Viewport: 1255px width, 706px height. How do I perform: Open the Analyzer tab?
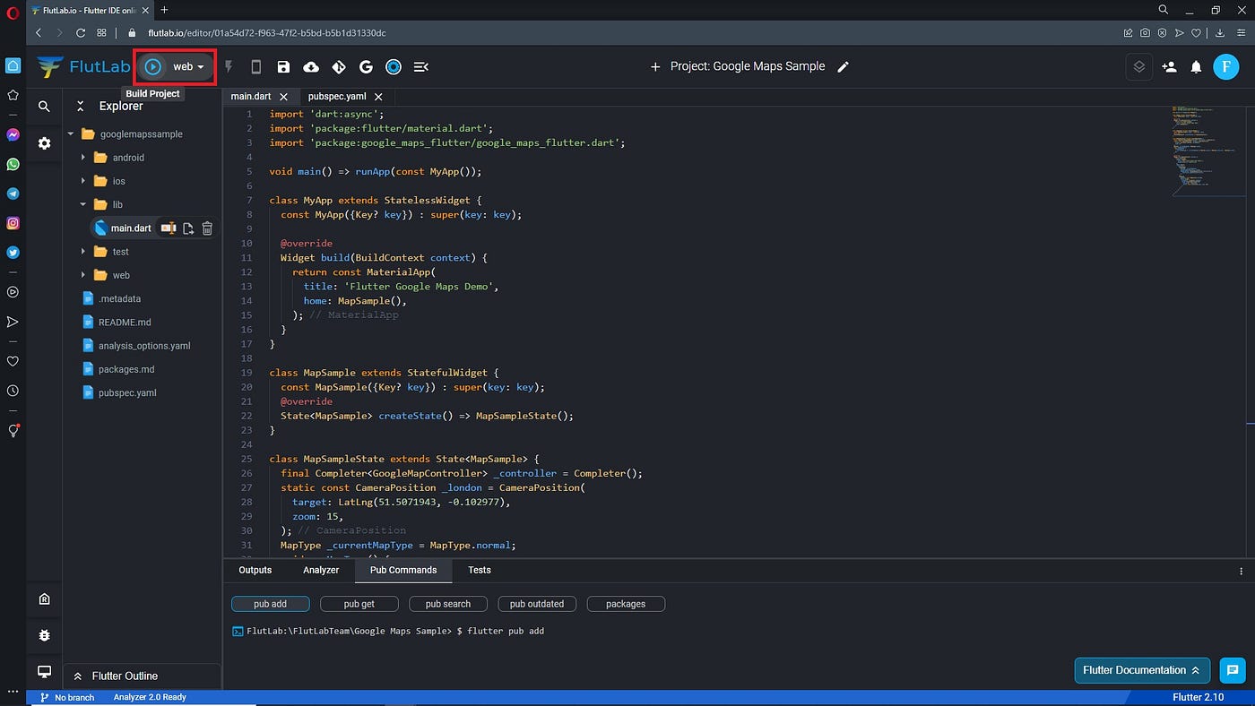(321, 570)
